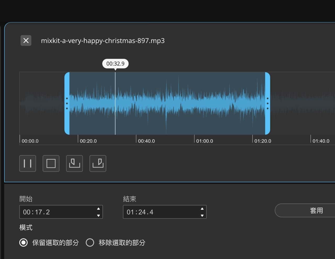Select 保留選取的部分 mode

24,243
